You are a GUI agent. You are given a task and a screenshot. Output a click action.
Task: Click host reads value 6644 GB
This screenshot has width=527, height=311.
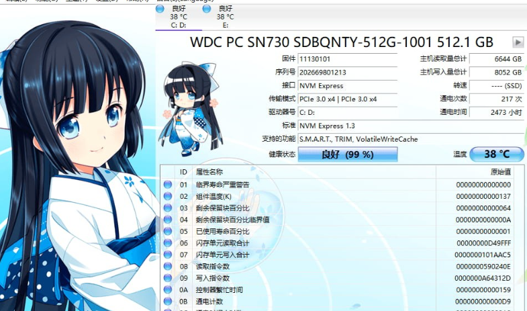496,59
